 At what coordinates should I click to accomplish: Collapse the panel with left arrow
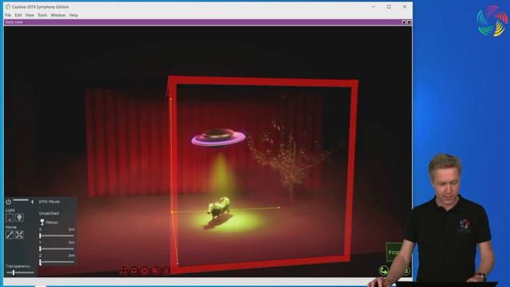[x=32, y=202]
